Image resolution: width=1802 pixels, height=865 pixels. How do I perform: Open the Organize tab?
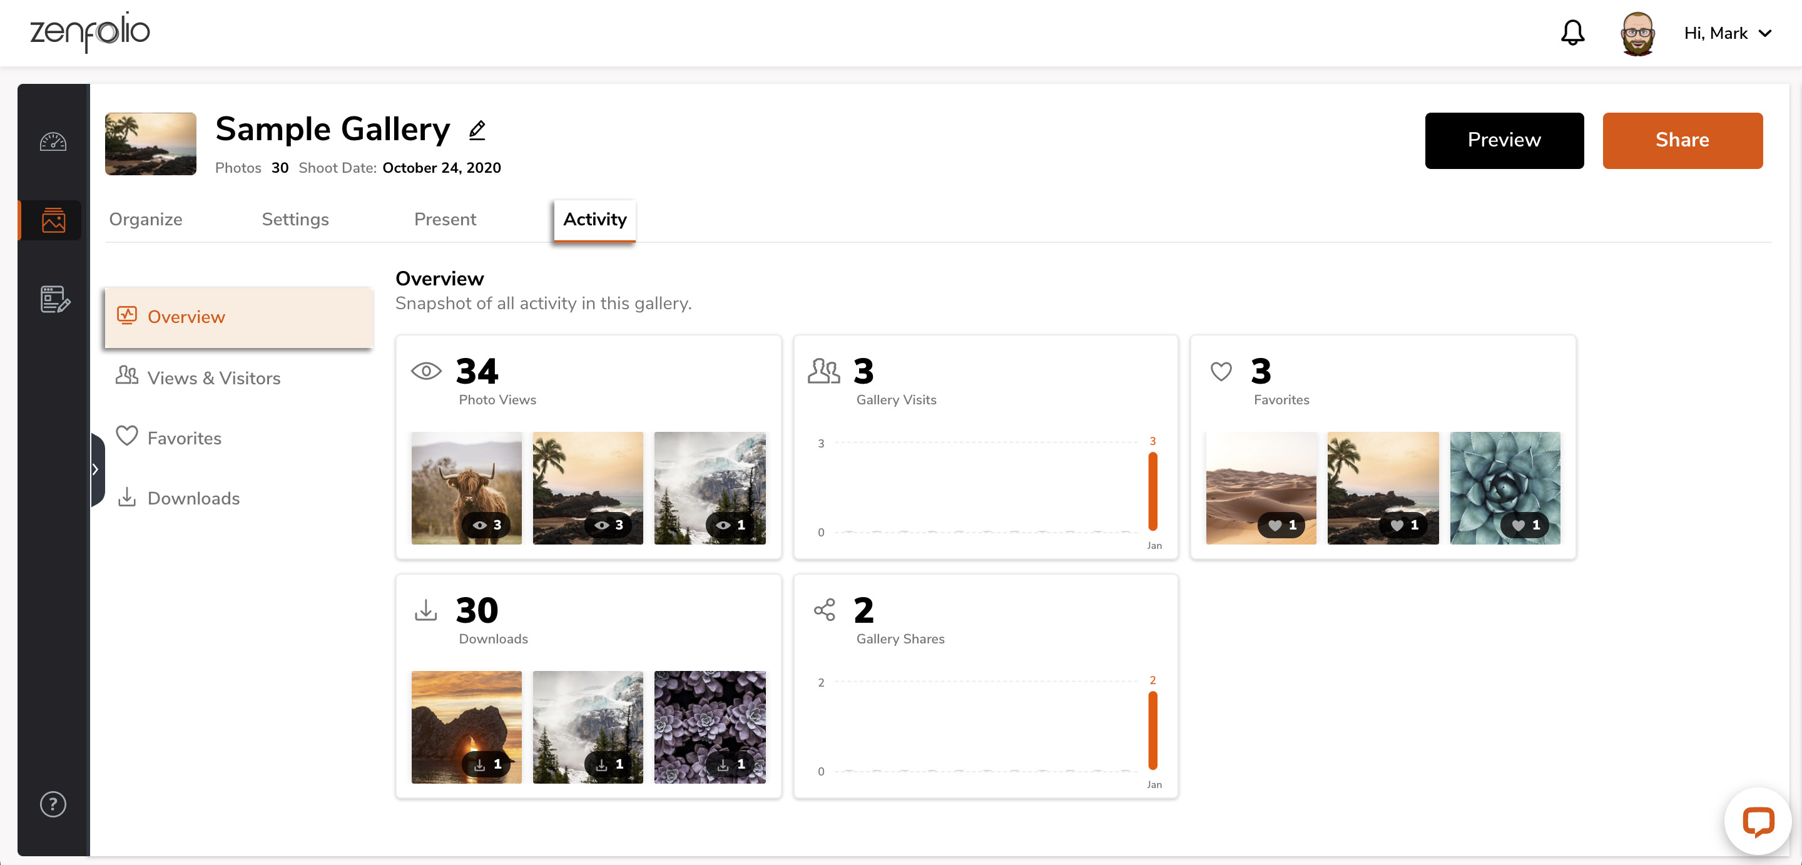pyautogui.click(x=145, y=219)
